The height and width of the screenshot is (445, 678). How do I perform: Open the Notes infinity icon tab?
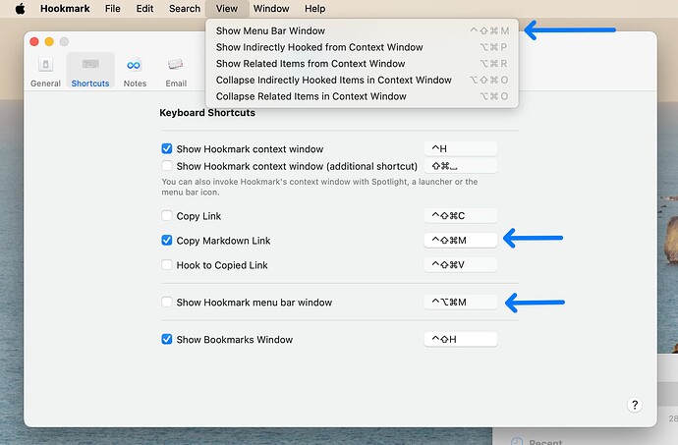134,65
